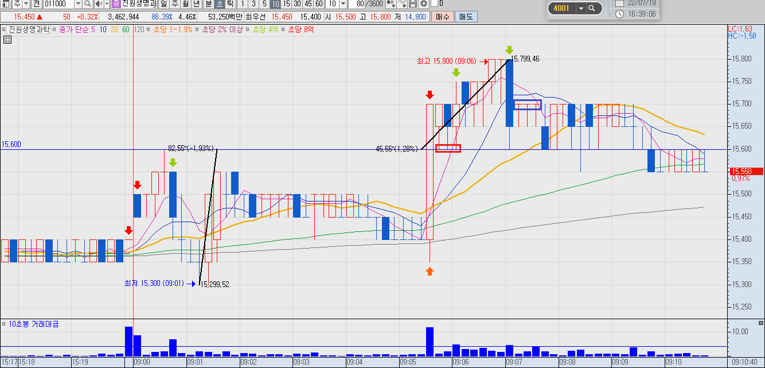Switch to 일 daily chart tab
This screenshot has height=368, width=765.
(163, 4)
